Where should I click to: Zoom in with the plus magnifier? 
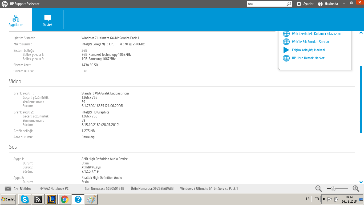[356, 188]
